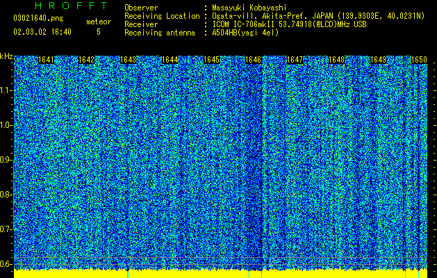The height and width of the screenshot is (278, 437).
Task: Click the meteor label
Action: coord(99,22)
